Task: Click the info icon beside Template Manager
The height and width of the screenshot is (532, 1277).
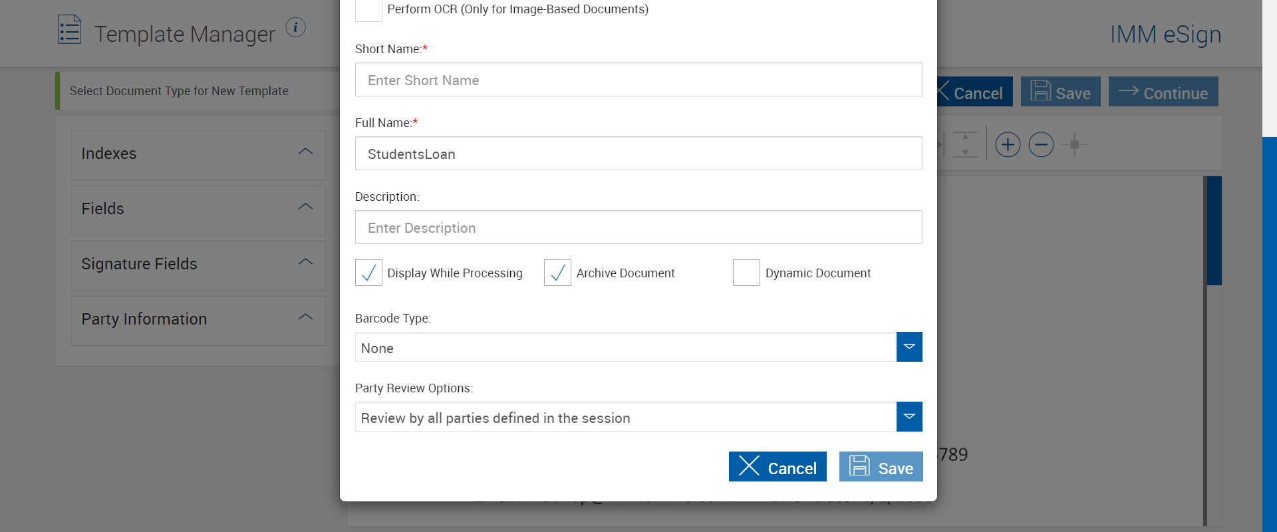Action: coord(295,27)
